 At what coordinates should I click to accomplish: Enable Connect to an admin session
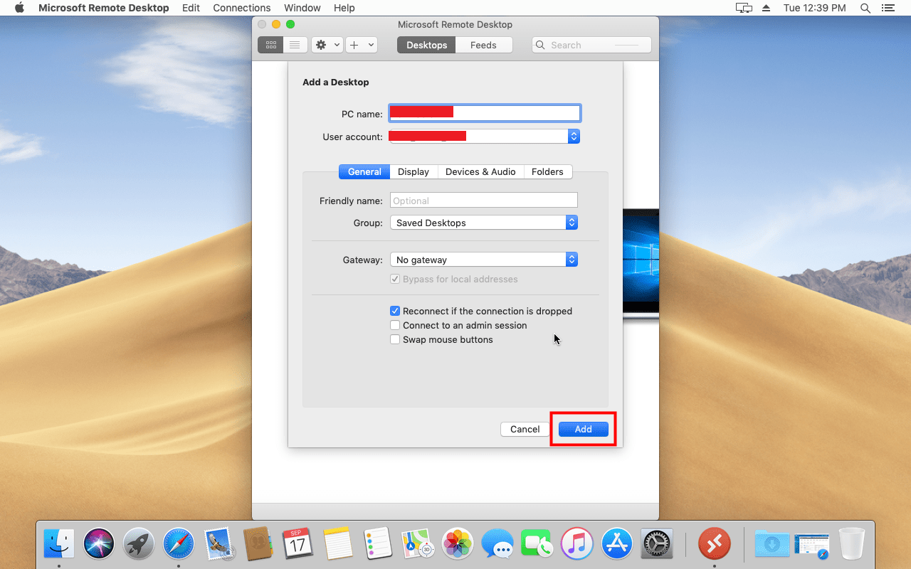pyautogui.click(x=395, y=325)
